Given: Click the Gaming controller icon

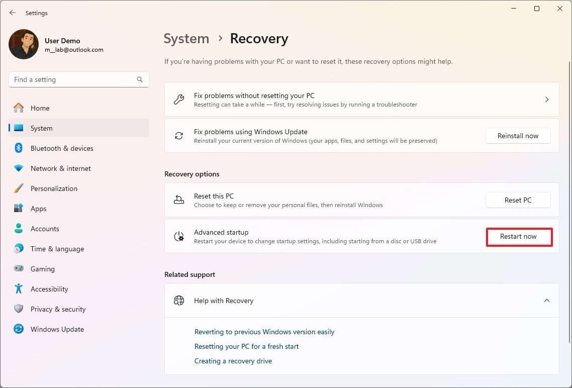Looking at the screenshot, I should pos(19,268).
